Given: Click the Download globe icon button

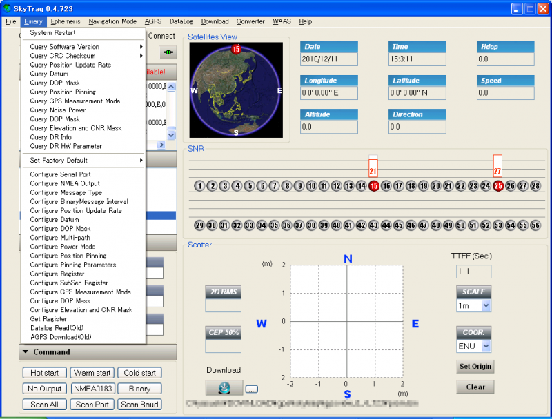Looking at the screenshot, I should (224, 389).
